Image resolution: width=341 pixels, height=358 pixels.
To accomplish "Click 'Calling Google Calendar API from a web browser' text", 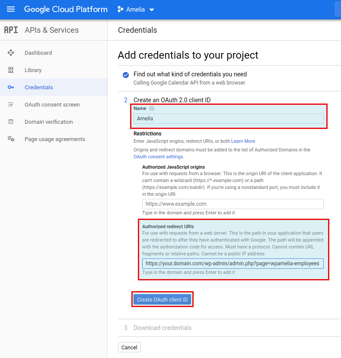I will pyautogui.click(x=189, y=83).
